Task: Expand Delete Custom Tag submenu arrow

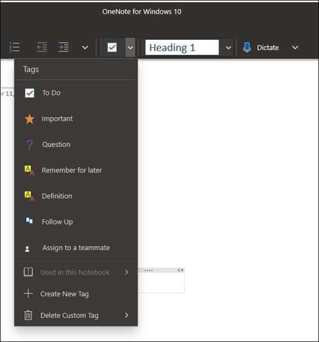Action: point(126,315)
